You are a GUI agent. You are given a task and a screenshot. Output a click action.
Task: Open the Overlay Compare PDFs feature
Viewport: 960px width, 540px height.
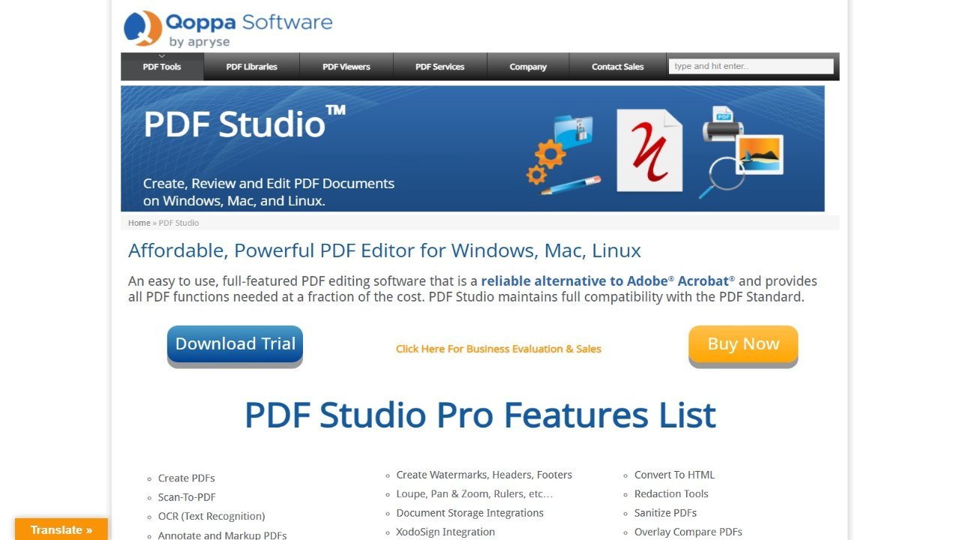[x=688, y=532]
